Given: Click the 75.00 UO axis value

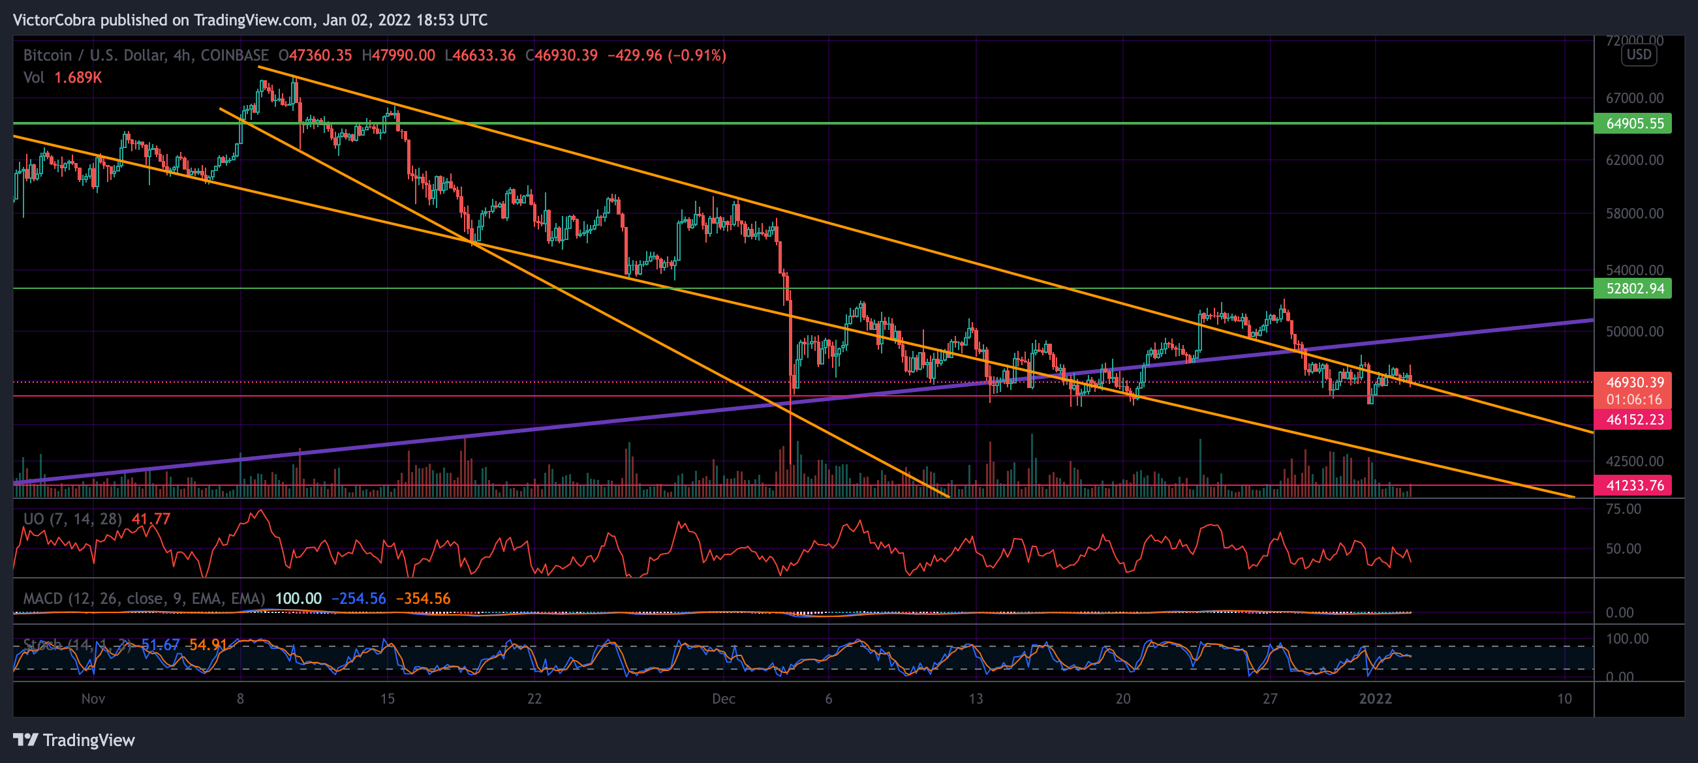Looking at the screenshot, I should 1624,509.
